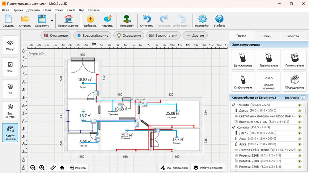Open the План menu in menu bar

point(47,10)
